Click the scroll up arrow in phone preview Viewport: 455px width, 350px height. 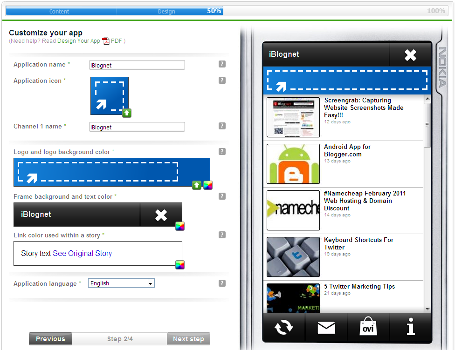point(427,99)
